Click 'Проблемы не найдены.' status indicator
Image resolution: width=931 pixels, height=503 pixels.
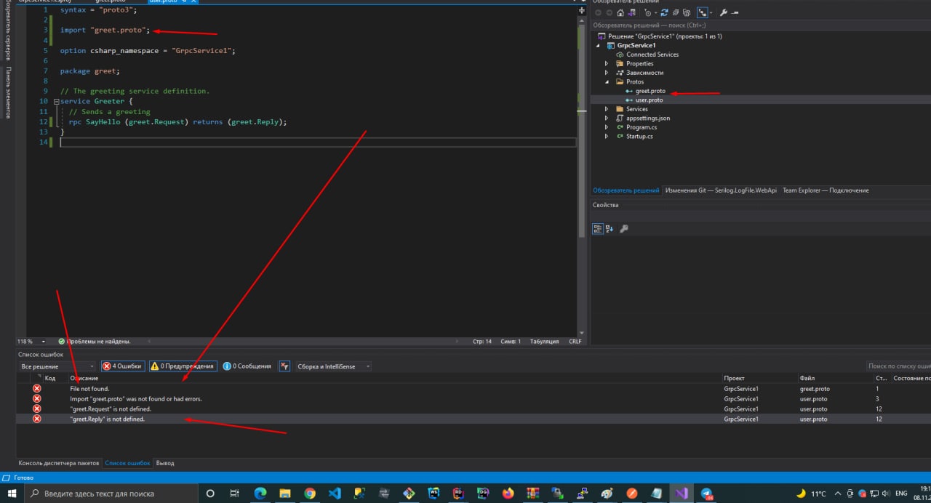95,341
